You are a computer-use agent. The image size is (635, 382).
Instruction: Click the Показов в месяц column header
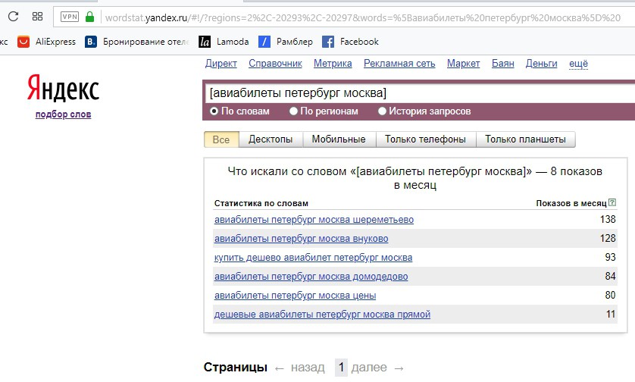(571, 203)
